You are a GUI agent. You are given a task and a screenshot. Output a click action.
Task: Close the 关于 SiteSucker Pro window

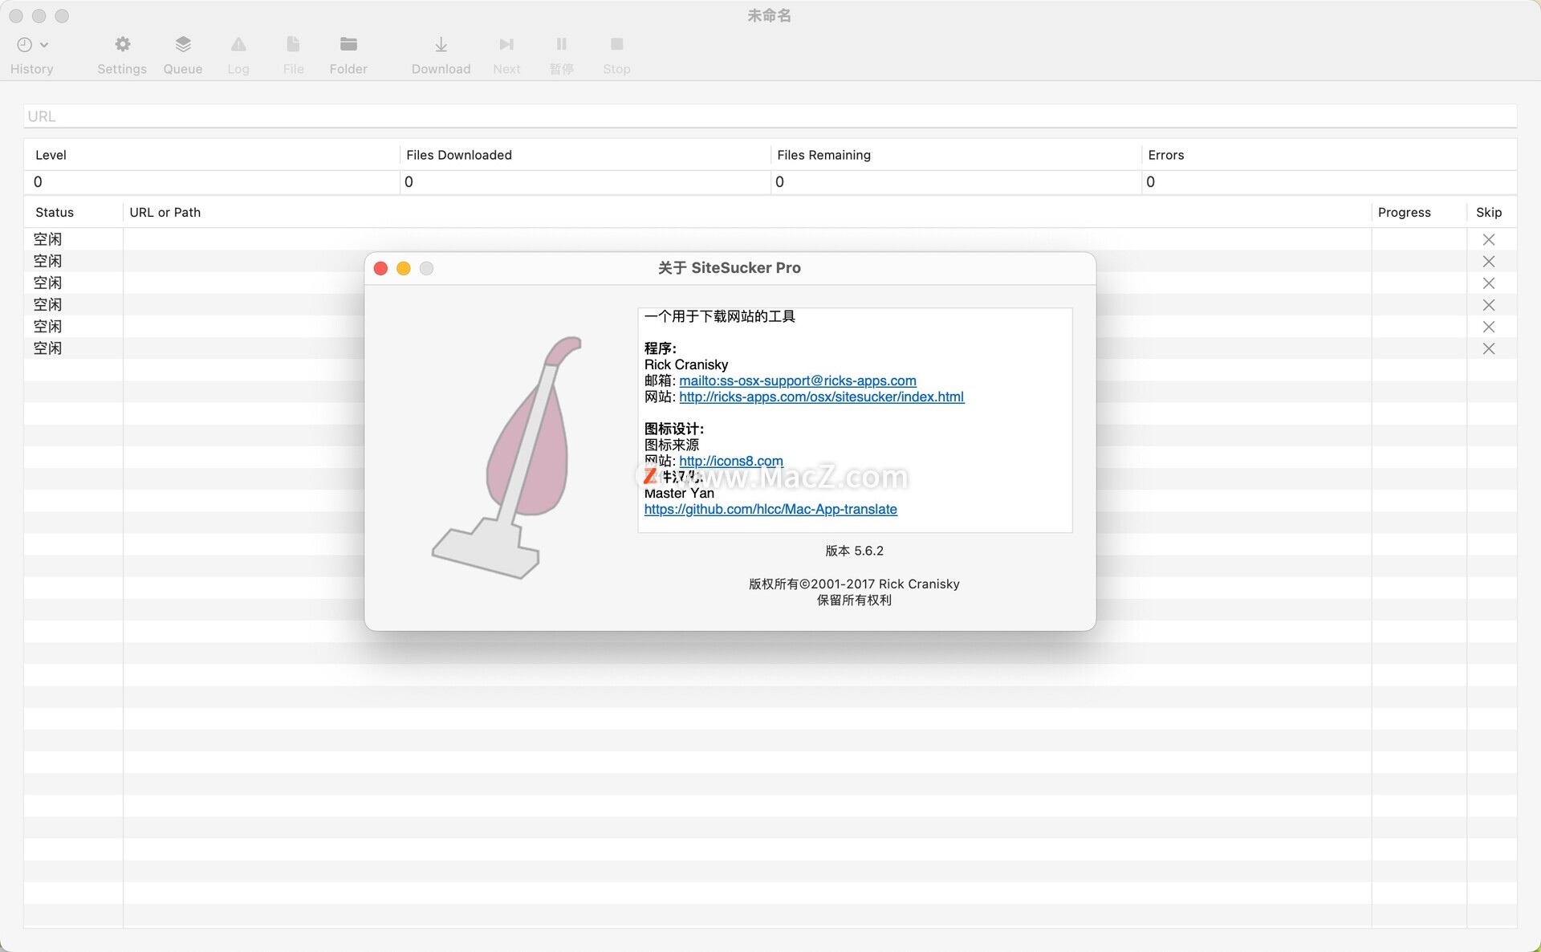[x=381, y=268]
